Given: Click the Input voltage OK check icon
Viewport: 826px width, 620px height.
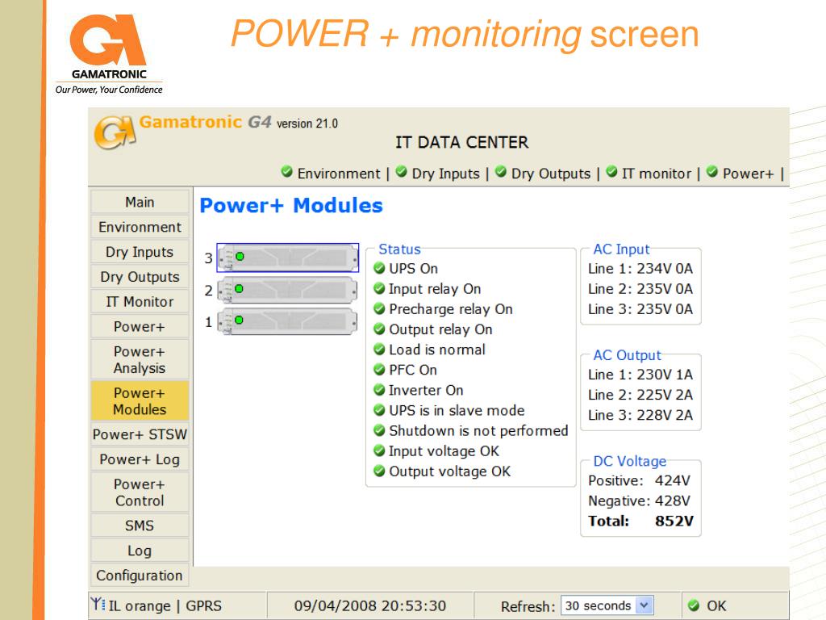Looking at the screenshot, I should coord(379,450).
